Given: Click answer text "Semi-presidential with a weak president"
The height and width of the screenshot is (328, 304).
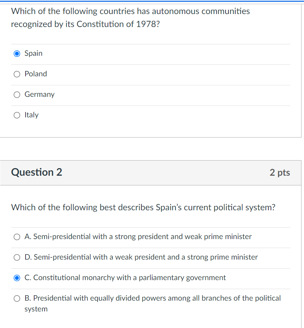Looking at the screenshot, I should tap(141, 257).
